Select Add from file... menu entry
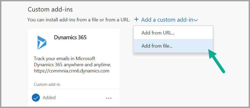 point(157,46)
